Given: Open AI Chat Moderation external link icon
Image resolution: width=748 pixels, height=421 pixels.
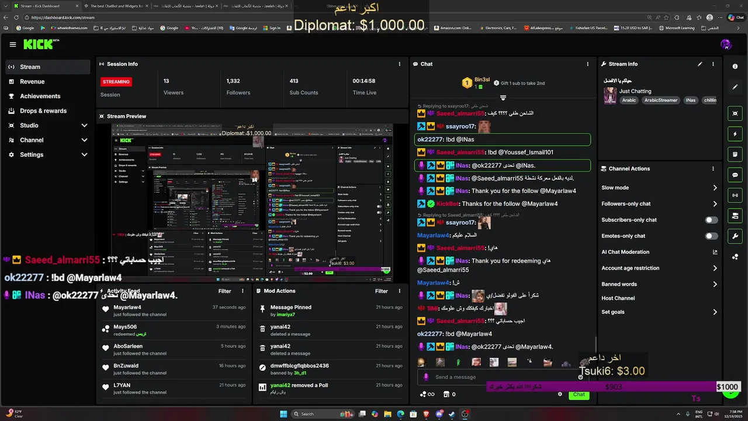Looking at the screenshot, I should pyautogui.click(x=715, y=252).
